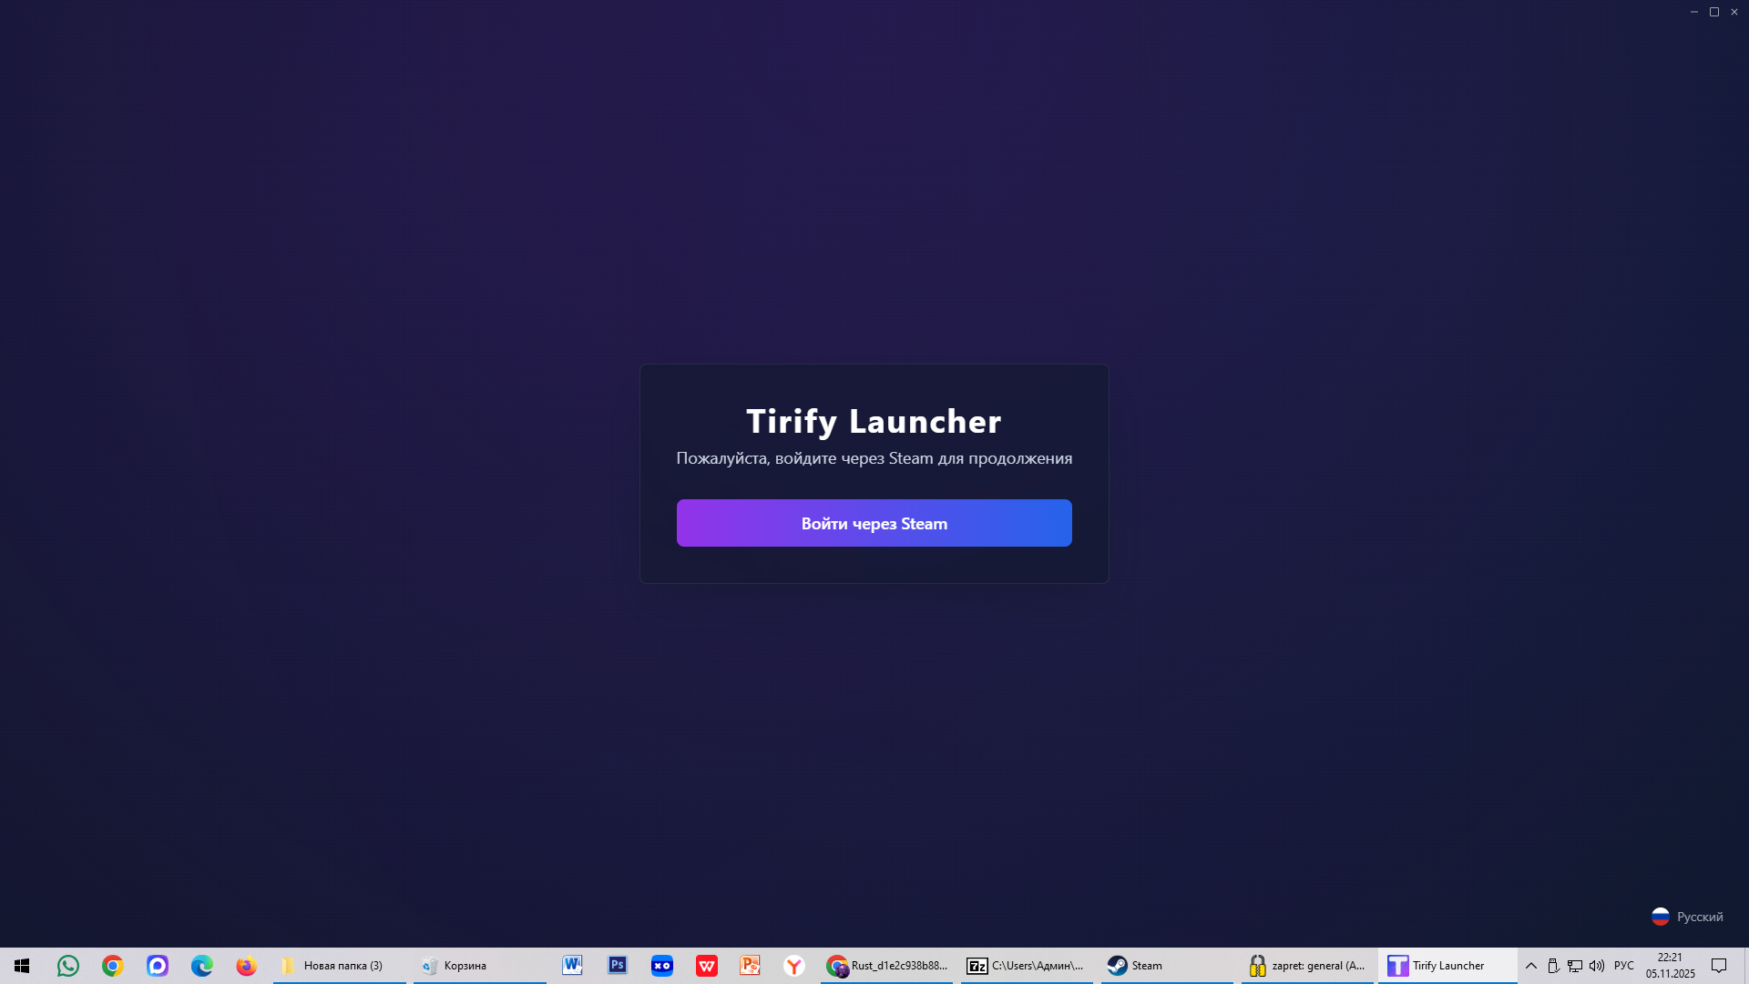Switch to the zapret: general window
Viewport: 1749px width, 984px height.
[1307, 966]
